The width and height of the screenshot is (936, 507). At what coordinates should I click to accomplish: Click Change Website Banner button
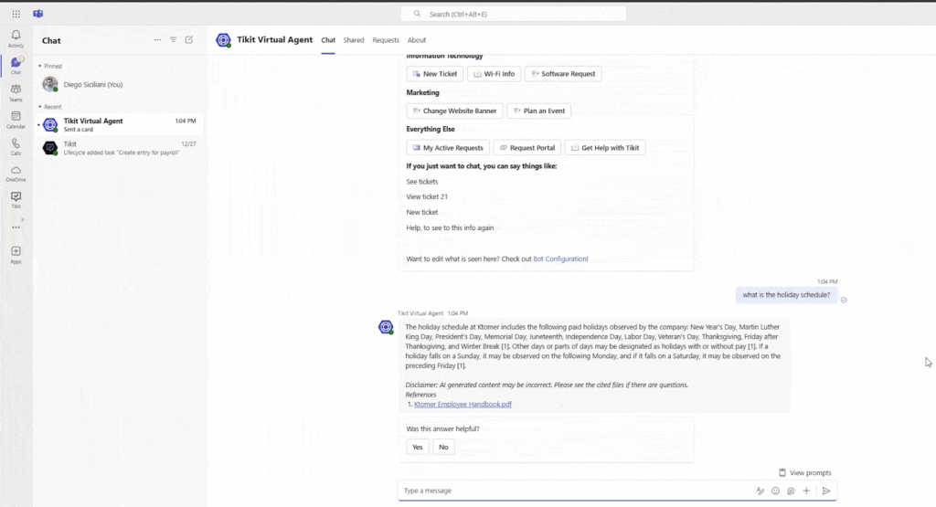pyautogui.click(x=455, y=111)
